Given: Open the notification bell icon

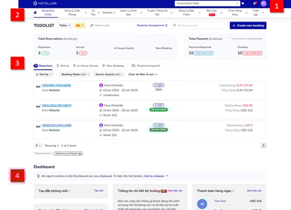Looking at the screenshot, I should (254, 3).
